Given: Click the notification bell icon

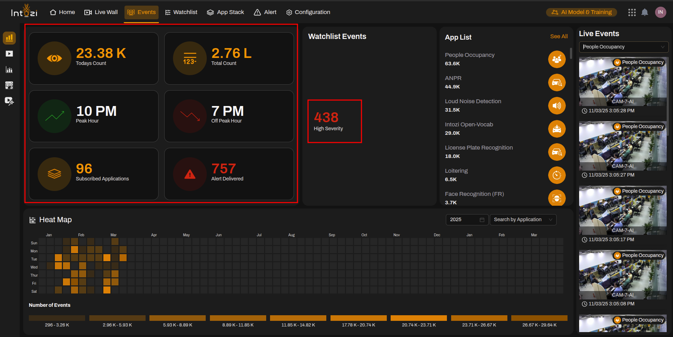Looking at the screenshot, I should tap(645, 12).
